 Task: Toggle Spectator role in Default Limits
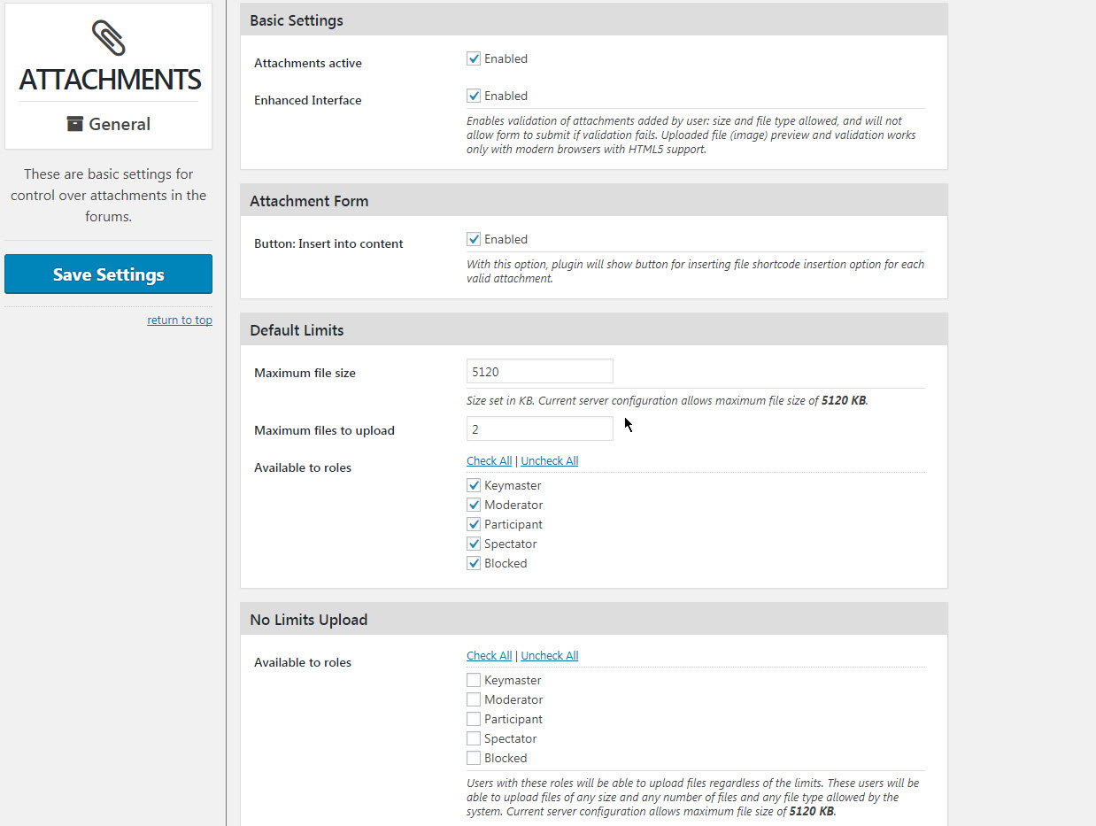click(474, 544)
